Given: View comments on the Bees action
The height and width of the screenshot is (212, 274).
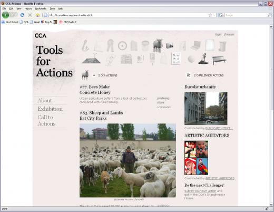Looking at the screenshot, I should coord(163,107).
